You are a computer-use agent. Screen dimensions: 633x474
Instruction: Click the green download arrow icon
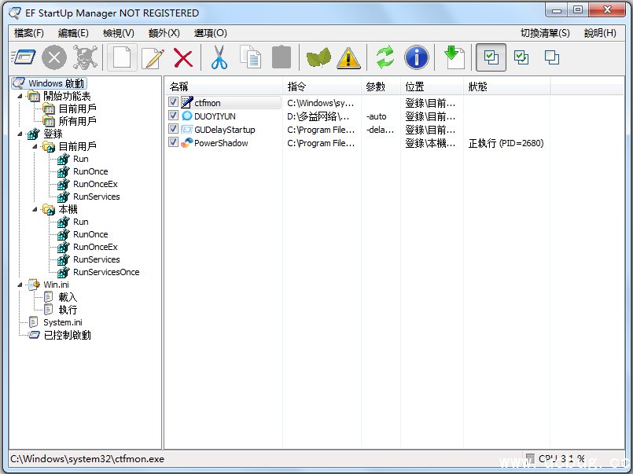tap(453, 57)
